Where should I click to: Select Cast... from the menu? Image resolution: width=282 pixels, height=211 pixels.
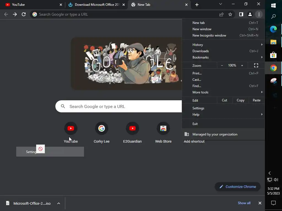pyautogui.click(x=223, y=79)
